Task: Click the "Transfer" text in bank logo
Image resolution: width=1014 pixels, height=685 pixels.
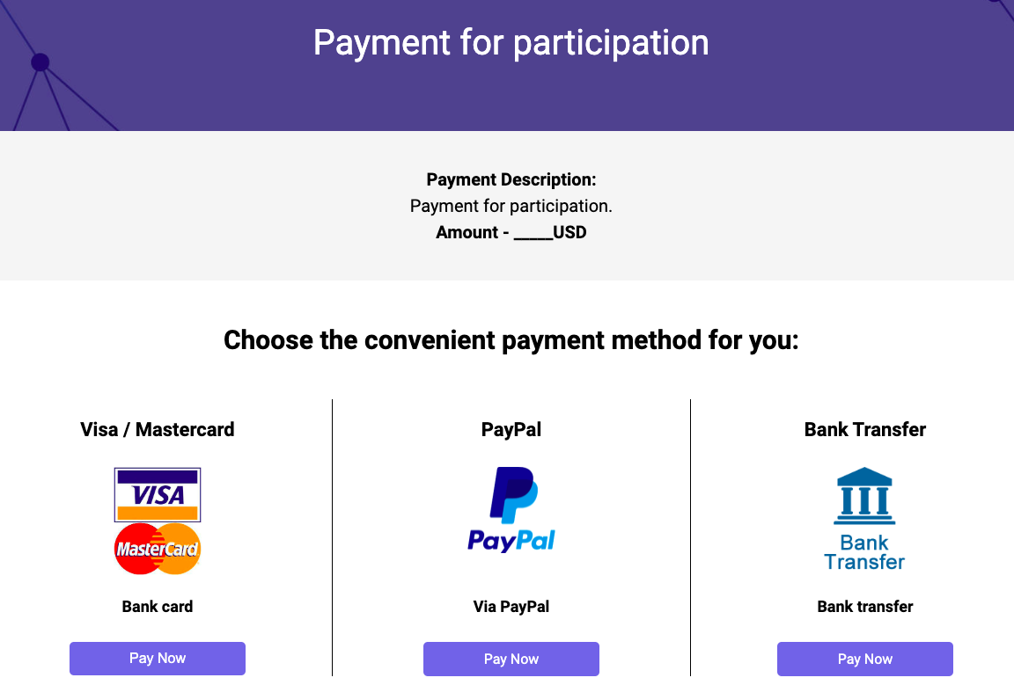Action: 864,562
